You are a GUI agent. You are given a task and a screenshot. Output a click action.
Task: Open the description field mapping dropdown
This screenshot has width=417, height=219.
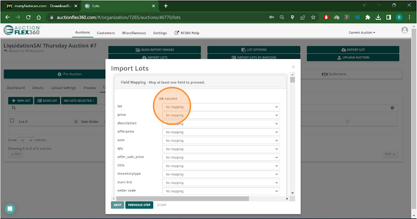pos(221,124)
